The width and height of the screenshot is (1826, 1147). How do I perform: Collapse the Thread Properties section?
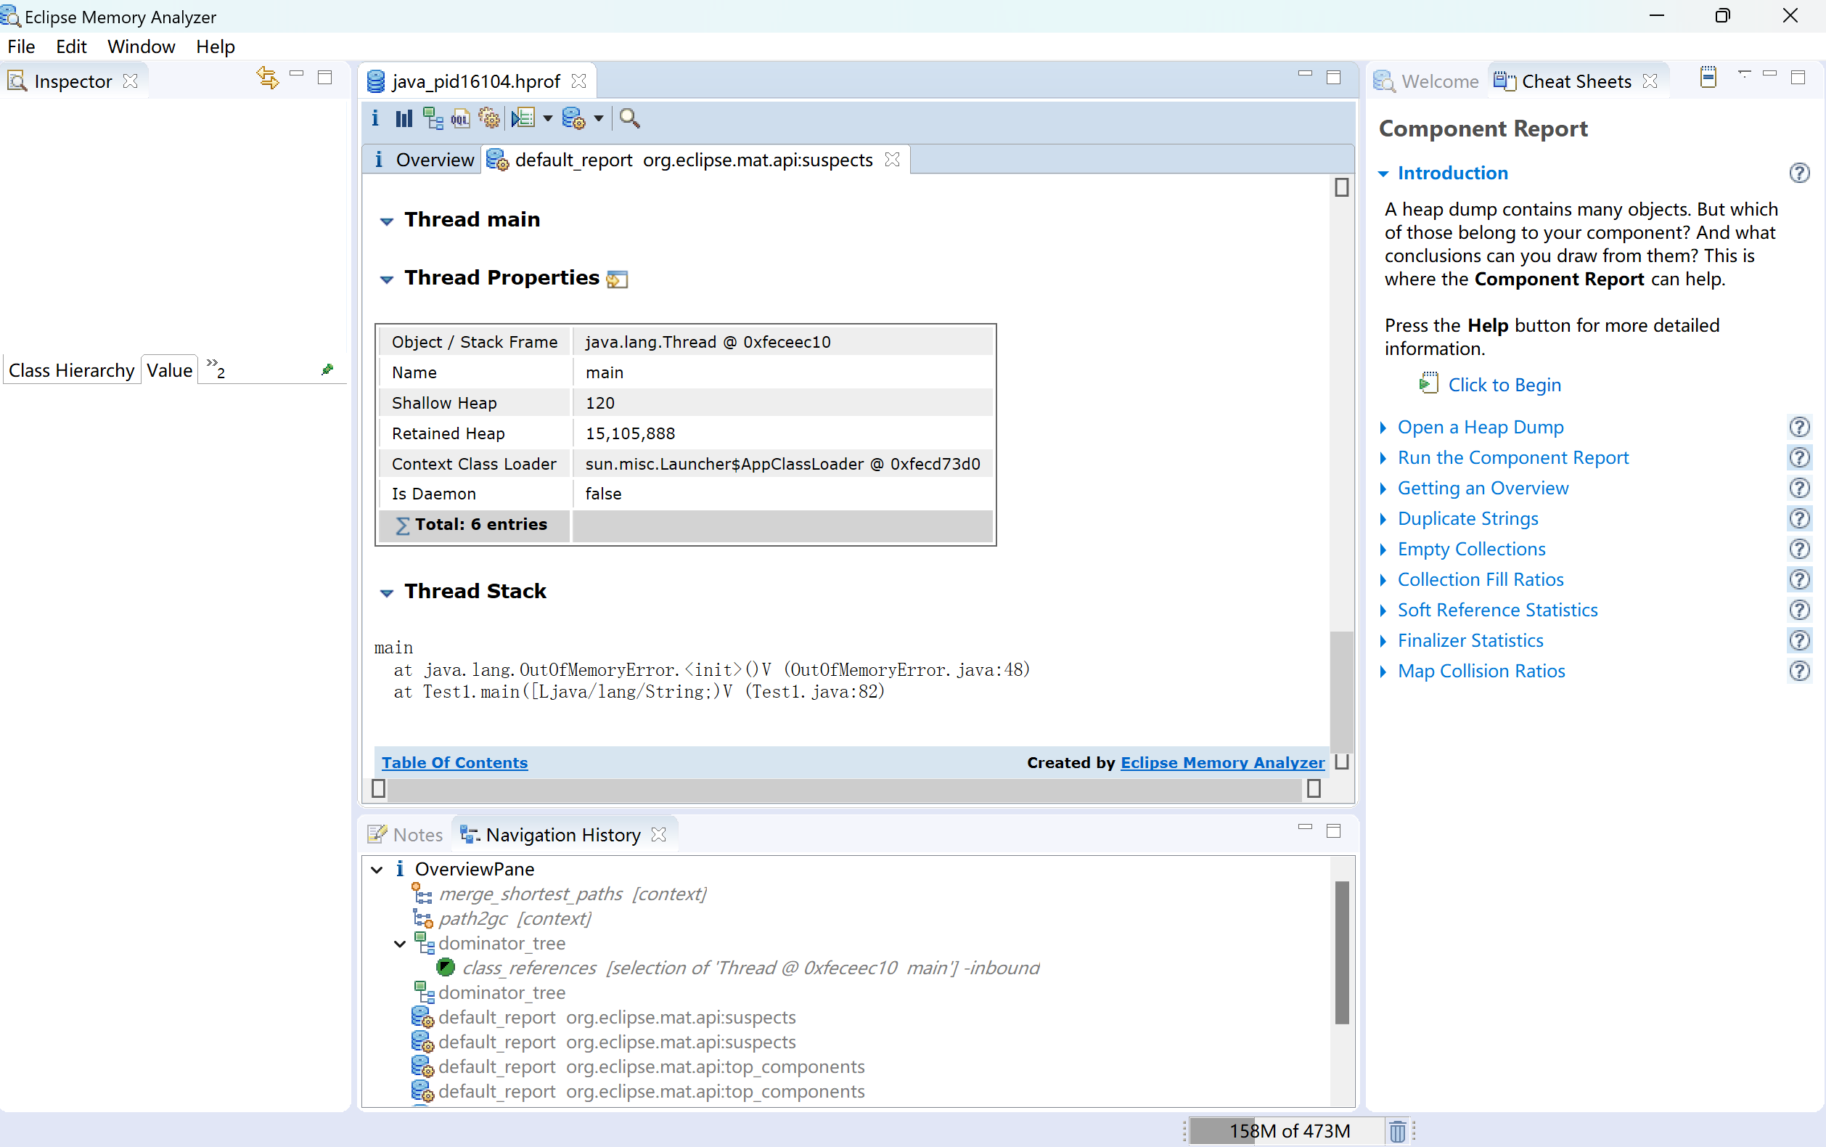[387, 280]
